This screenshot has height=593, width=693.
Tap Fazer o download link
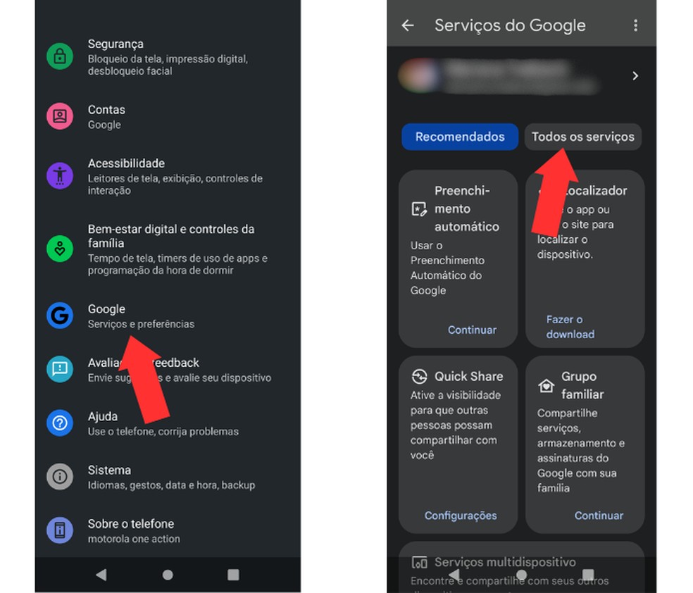click(570, 327)
